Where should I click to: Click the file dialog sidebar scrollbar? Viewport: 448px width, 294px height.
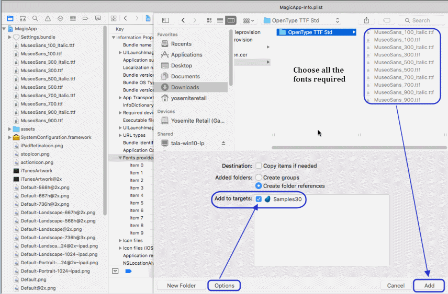231,57
